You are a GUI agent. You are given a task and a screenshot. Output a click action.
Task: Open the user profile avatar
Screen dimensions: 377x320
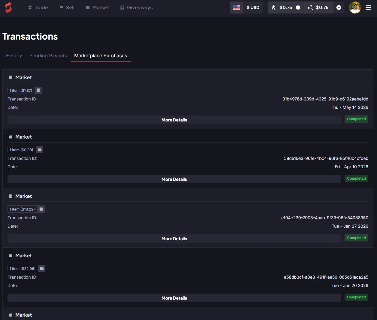coord(355,7)
